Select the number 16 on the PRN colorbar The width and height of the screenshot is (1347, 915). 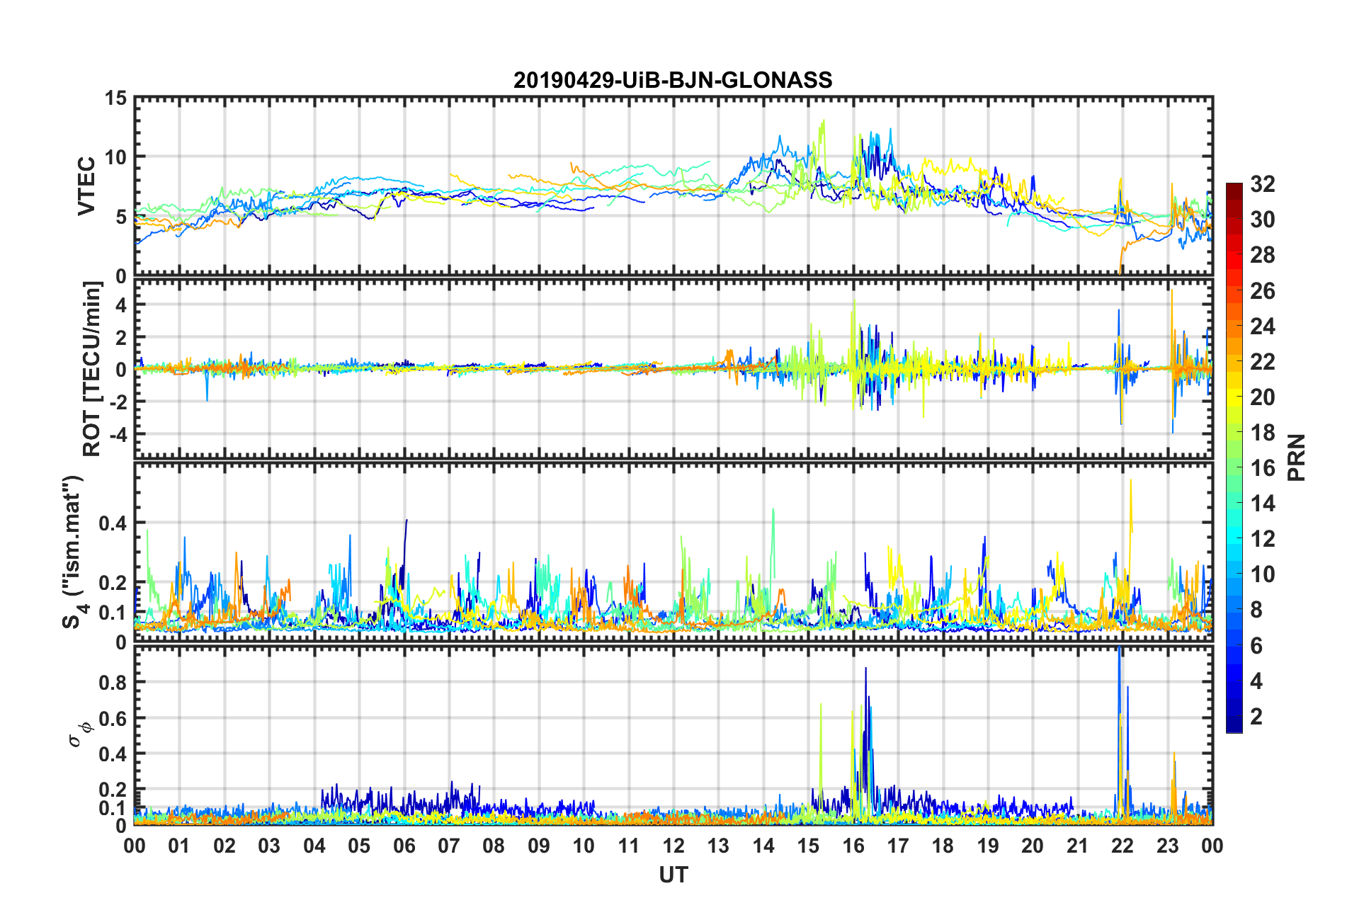coord(1263,468)
